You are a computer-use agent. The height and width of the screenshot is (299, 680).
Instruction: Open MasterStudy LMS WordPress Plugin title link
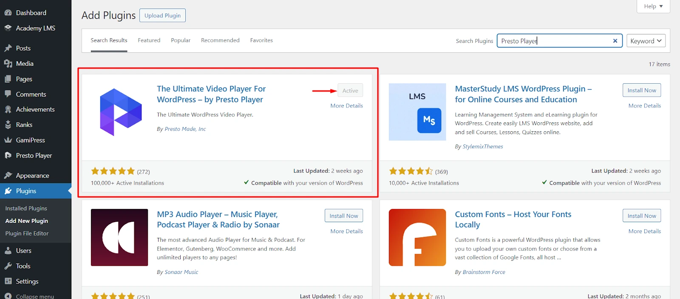pyautogui.click(x=523, y=94)
